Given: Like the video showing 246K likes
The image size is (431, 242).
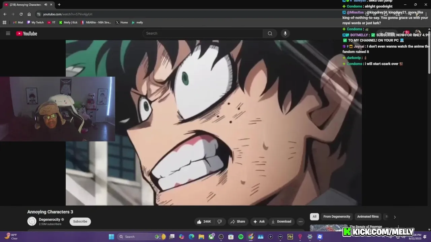Looking at the screenshot, I should click(204, 221).
